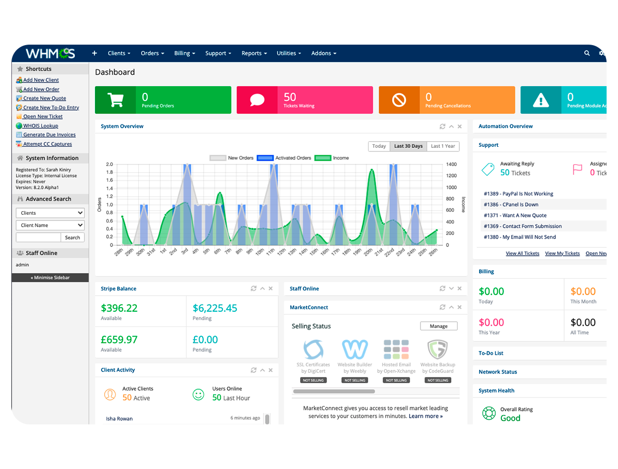This screenshot has width=618, height=469.
Task: Collapse the Stripe Balance panel
Action: (262, 288)
